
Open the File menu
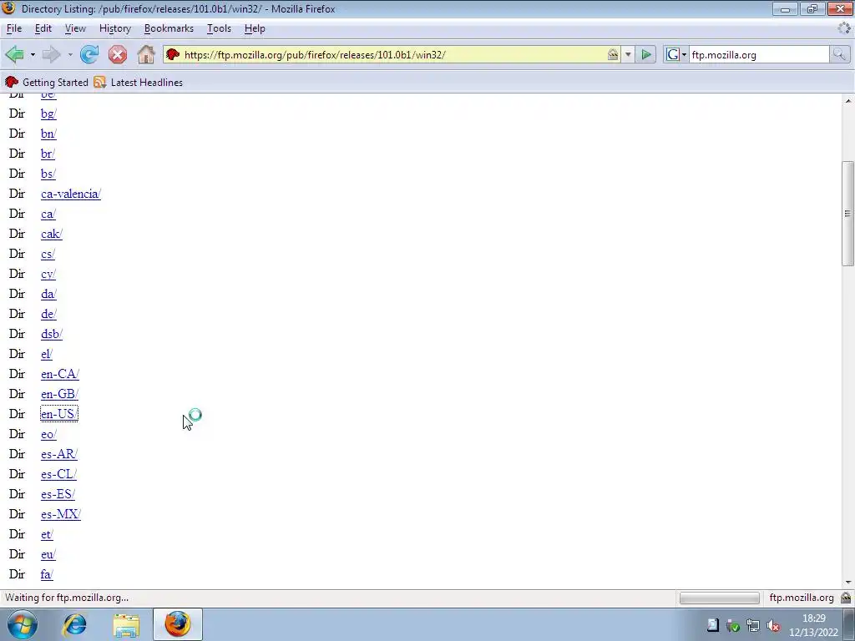click(x=14, y=28)
